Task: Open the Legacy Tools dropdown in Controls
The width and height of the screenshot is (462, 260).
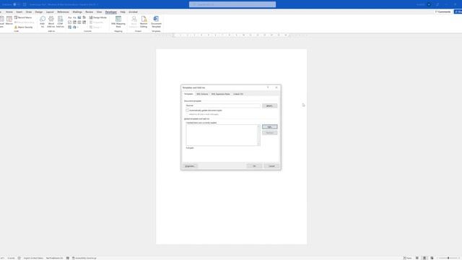Action: click(75, 27)
